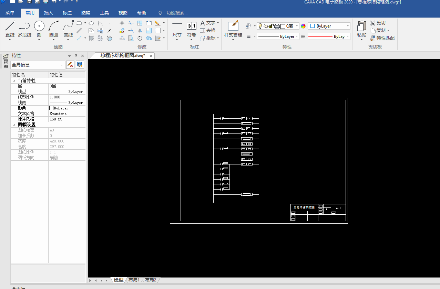440x289 pixels.
Task: Click the 功能搜索 search field
Action: tap(177, 13)
